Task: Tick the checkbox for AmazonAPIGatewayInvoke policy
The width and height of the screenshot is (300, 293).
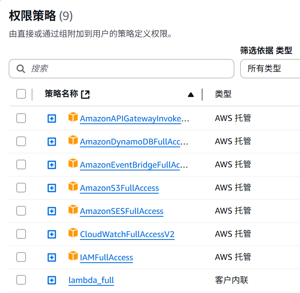Action: 21,118
